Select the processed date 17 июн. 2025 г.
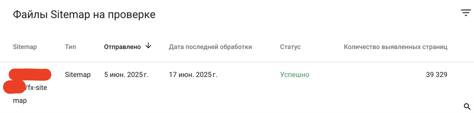 [x=193, y=75]
